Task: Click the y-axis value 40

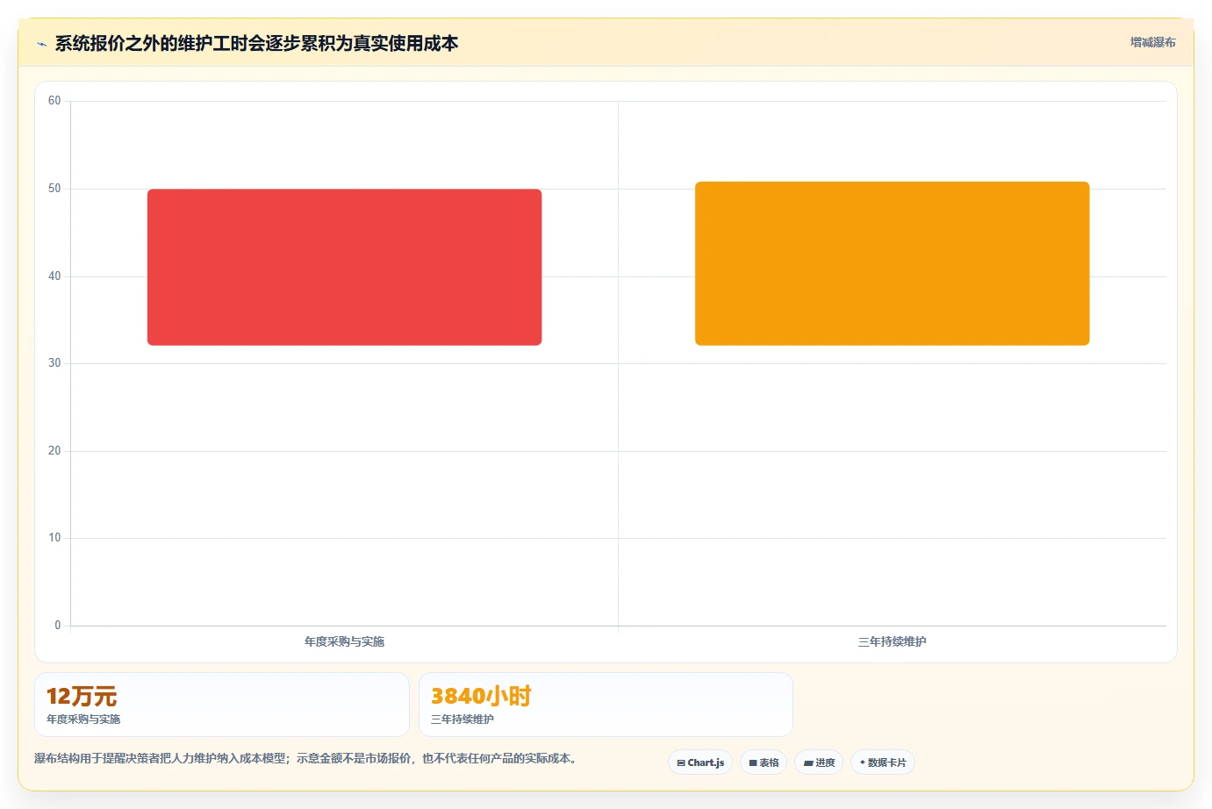Action: 54,276
